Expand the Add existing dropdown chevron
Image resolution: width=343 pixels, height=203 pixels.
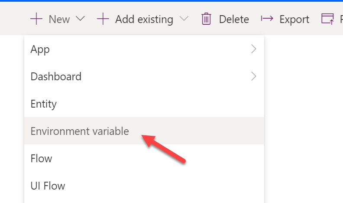click(x=184, y=19)
